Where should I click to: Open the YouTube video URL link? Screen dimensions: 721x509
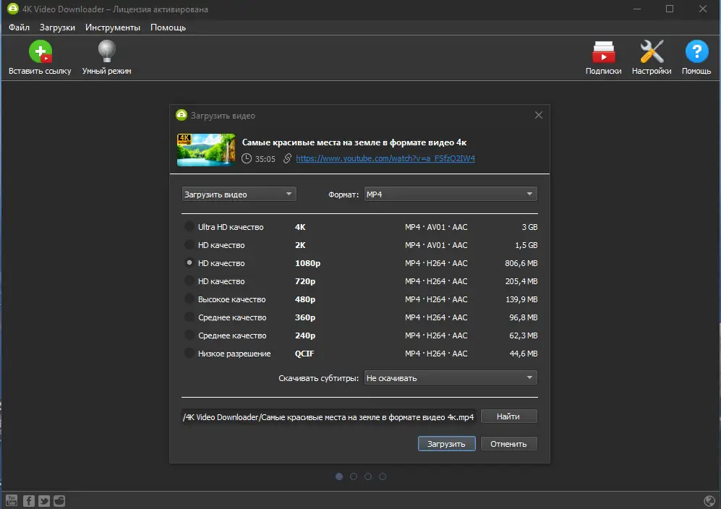point(385,158)
